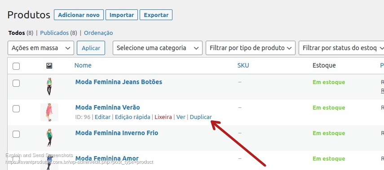Move Moda Feminina Verão to Lixeira
This screenshot has height=170, width=384.
point(163,117)
